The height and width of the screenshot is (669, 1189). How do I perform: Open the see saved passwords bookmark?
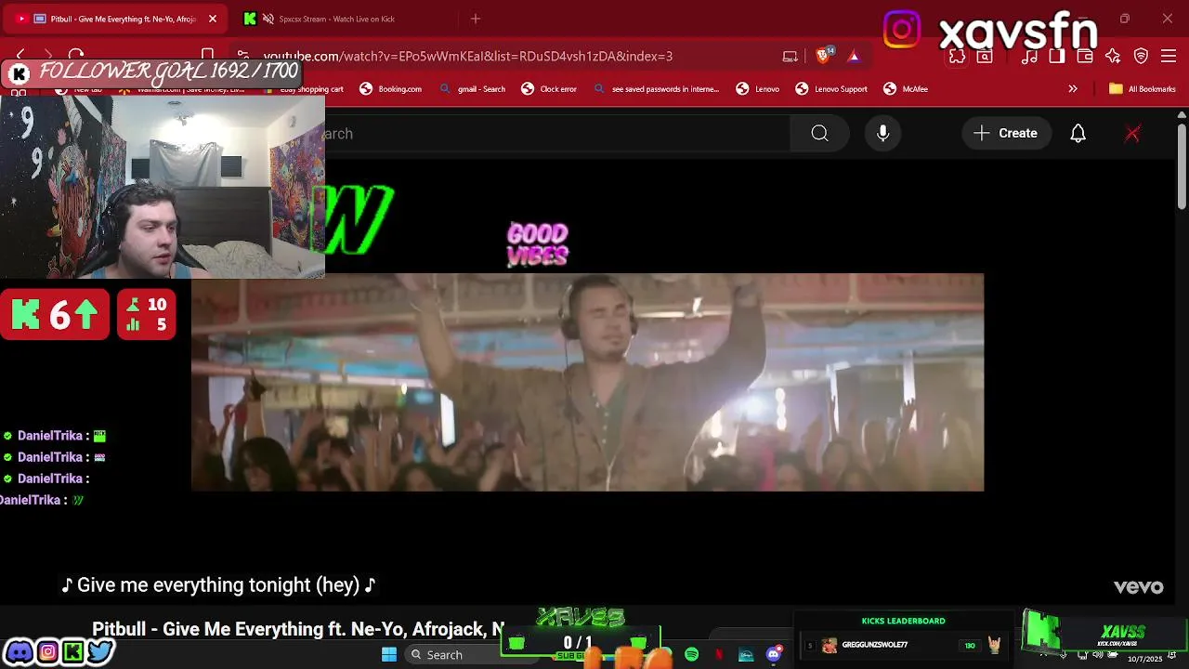(656, 89)
